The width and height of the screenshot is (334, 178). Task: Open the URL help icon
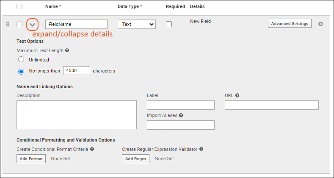pyautogui.click(x=237, y=95)
